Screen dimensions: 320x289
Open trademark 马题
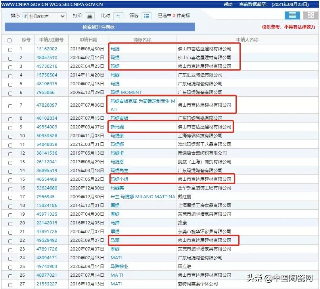pyautogui.click(x=115, y=240)
